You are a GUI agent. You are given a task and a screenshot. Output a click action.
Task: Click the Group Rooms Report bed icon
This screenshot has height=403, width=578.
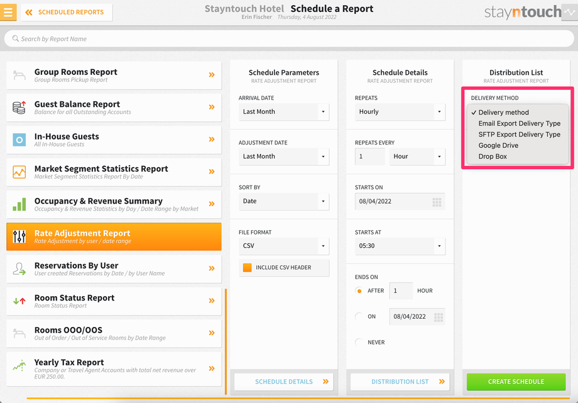[x=19, y=75]
